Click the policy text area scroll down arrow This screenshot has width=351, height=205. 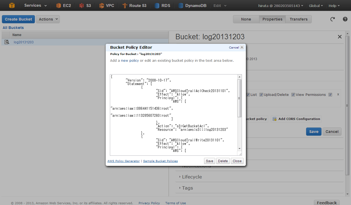(239, 149)
